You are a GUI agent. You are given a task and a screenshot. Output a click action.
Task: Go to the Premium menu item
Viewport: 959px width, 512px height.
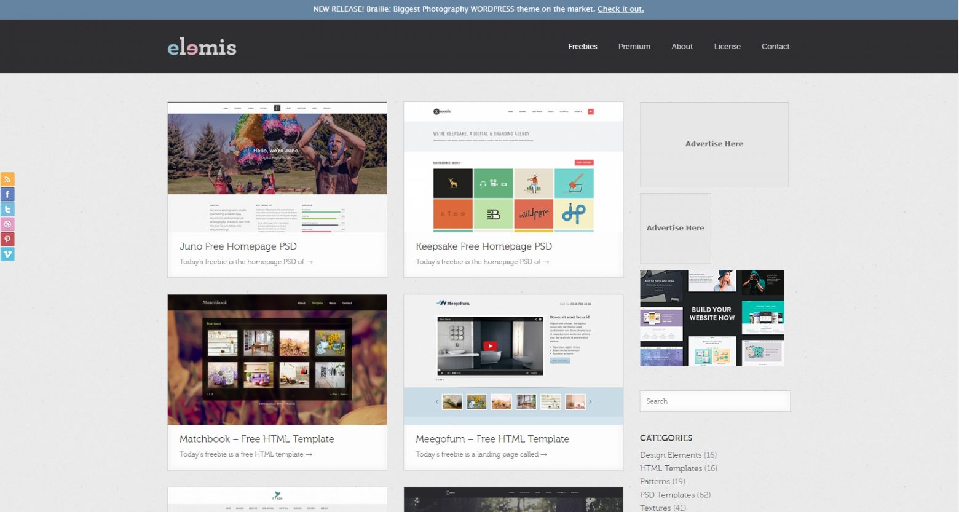[634, 47]
